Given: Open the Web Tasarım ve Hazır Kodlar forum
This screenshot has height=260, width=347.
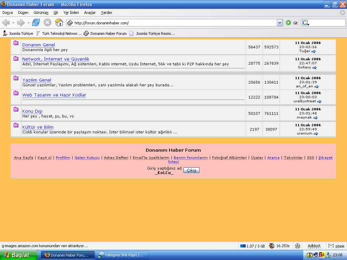Looking at the screenshot, I should pos(54,95).
